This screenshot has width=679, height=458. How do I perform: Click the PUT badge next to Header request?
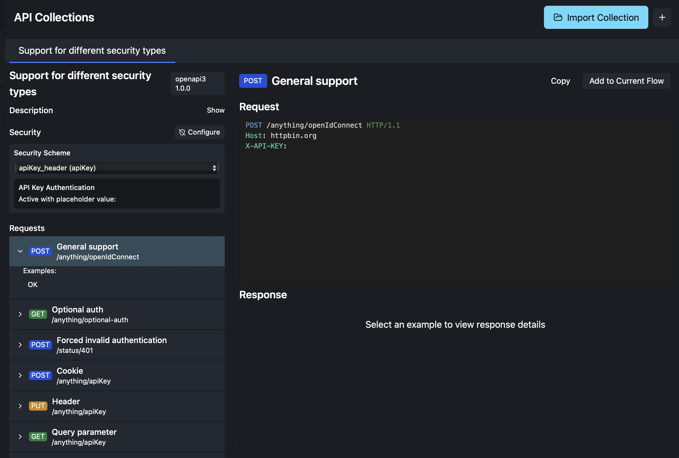click(x=38, y=406)
